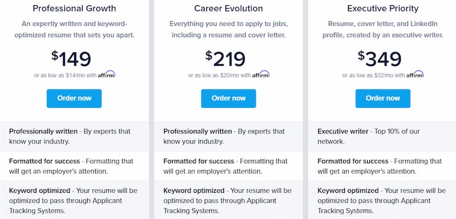Open the $20/mo financing offer text
The height and width of the screenshot is (219, 456).
[x=219, y=76]
